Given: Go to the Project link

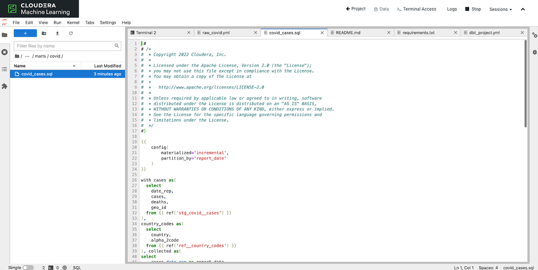Looking at the screenshot, I should [x=355, y=9].
